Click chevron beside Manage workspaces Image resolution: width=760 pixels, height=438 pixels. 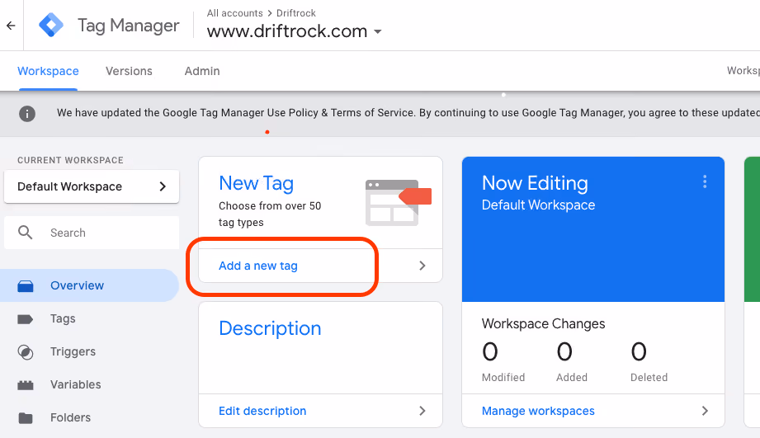[x=705, y=411]
